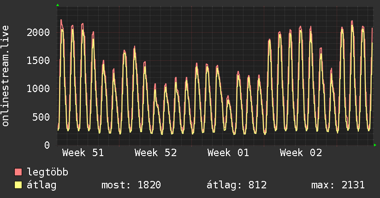The width and height of the screenshot is (380, 198).
Task: Click the 500 y-axis label
Action: [41, 117]
